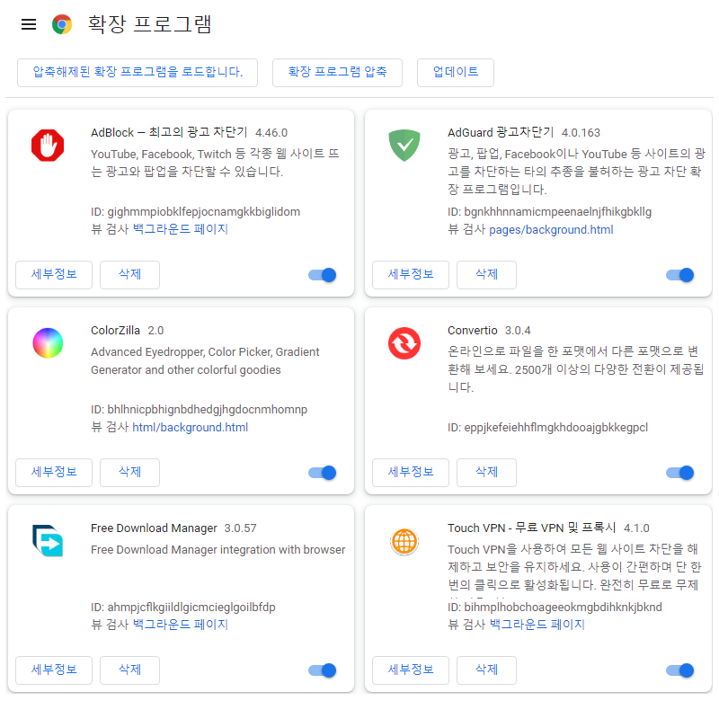719x701 pixels.
Task: Open AdGuard pages/background.html link
Action: tap(551, 230)
